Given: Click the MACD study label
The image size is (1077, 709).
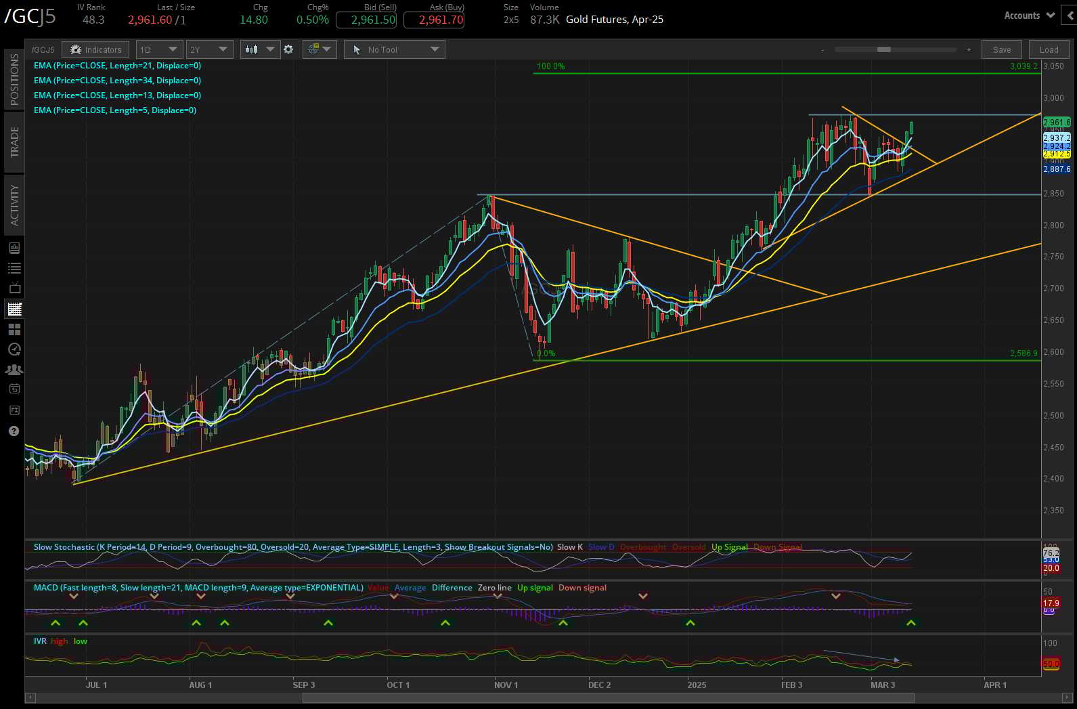Looking at the screenshot, I should coord(198,588).
